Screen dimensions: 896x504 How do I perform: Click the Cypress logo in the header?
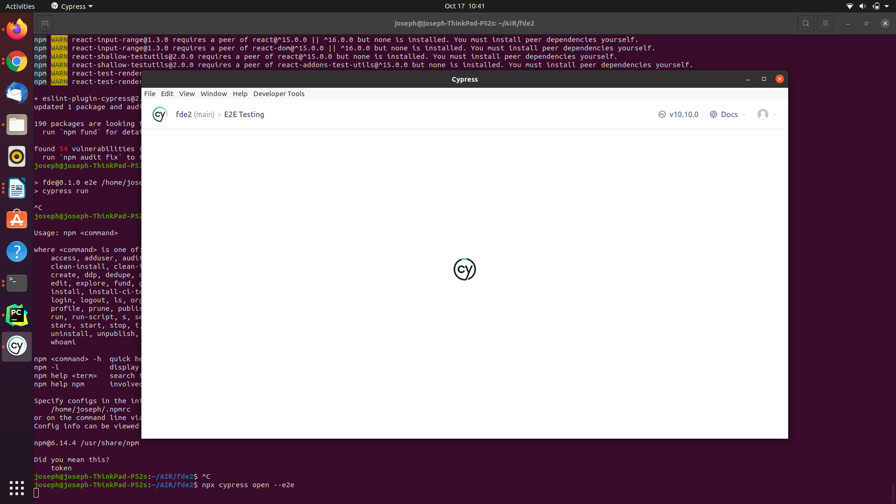[160, 114]
